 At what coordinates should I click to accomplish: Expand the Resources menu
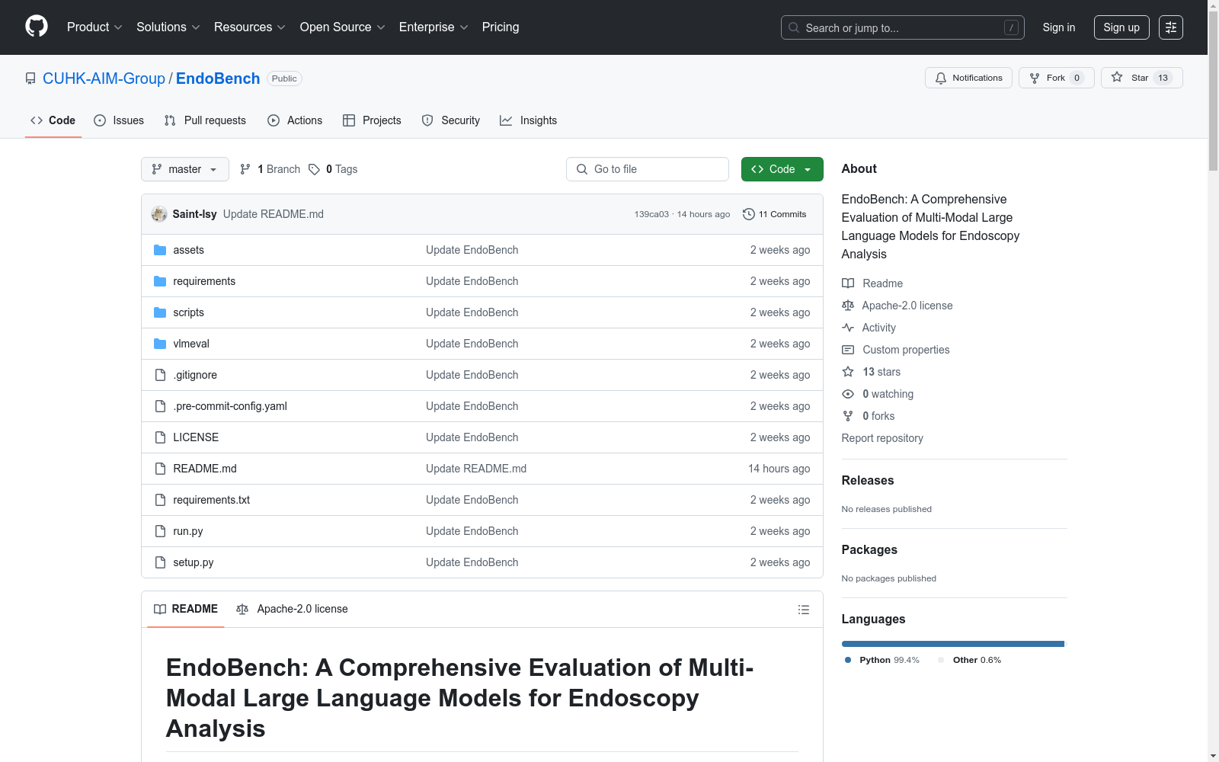click(250, 27)
